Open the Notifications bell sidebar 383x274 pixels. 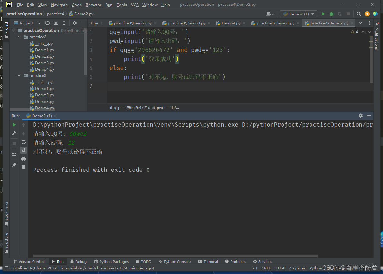(377, 36)
